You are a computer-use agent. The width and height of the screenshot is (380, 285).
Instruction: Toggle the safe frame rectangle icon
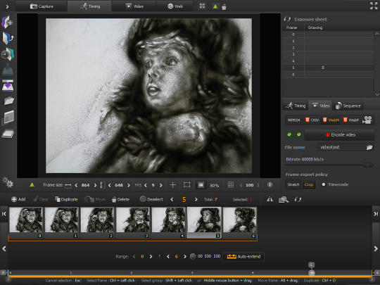pos(186,185)
